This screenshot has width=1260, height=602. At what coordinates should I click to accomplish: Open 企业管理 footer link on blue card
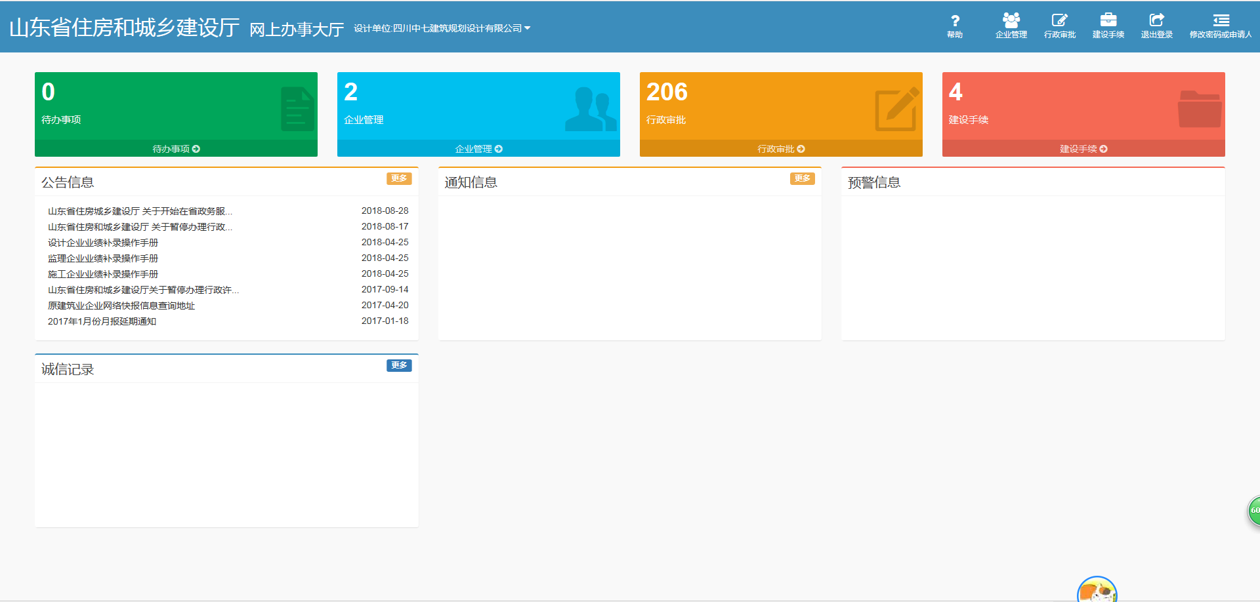click(478, 149)
